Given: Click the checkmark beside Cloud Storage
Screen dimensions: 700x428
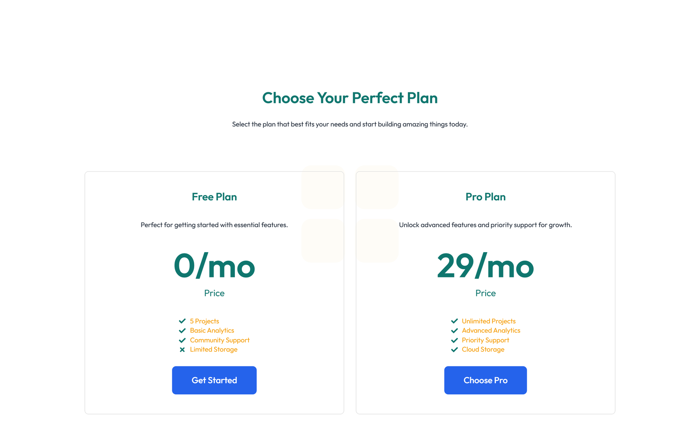Looking at the screenshot, I should pyautogui.click(x=455, y=350).
